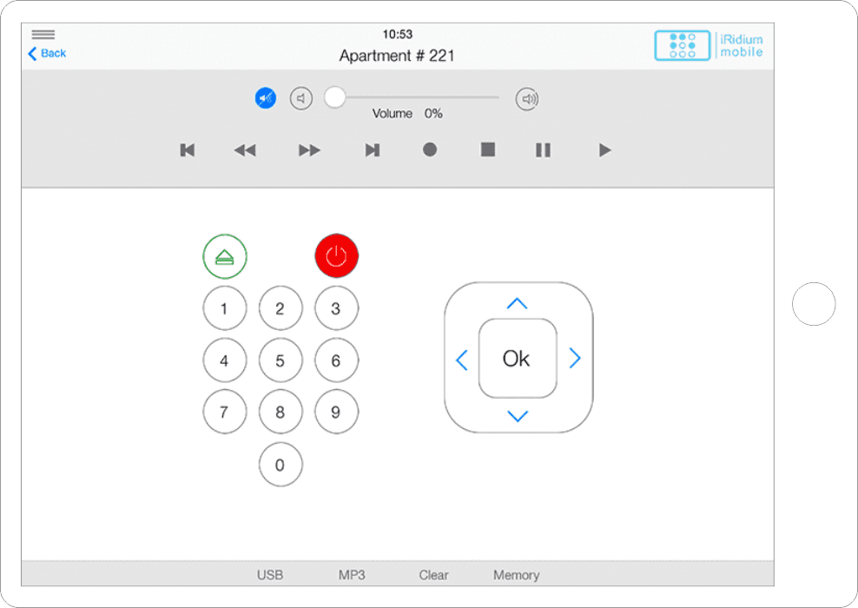
Task: Stop playback with the stop button
Action: [487, 150]
